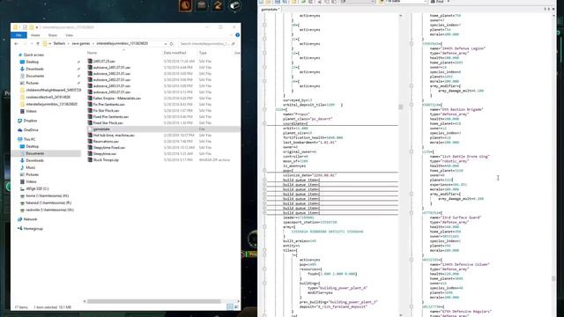Screen dimensions: 564x317
Task: Click the Explorer up-folder arrow
Action: (38, 44)
